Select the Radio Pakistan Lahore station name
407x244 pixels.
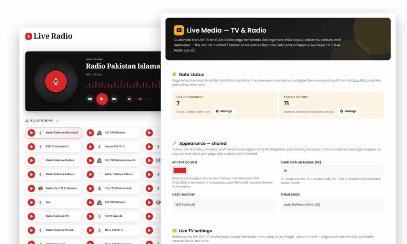click(119, 174)
